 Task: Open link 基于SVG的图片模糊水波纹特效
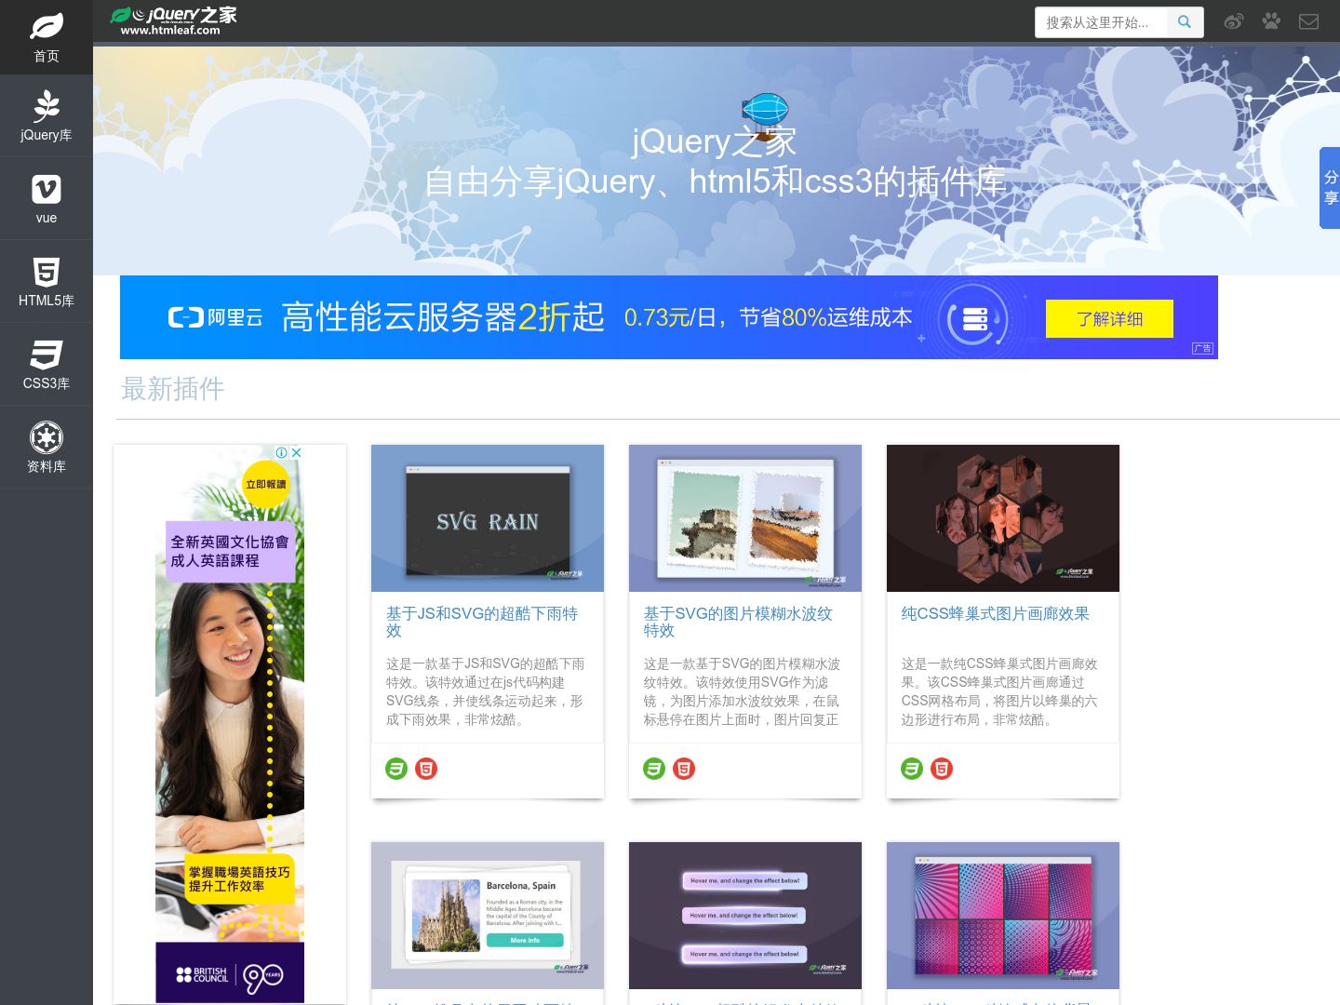(738, 622)
